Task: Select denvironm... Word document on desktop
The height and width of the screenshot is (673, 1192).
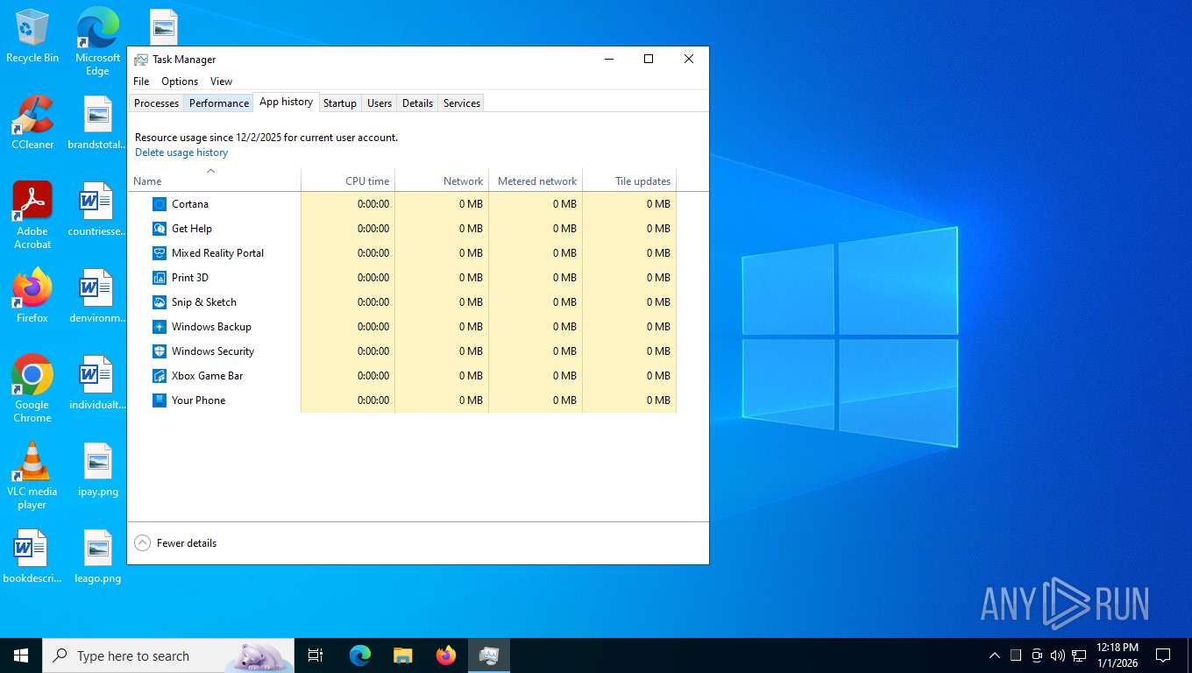Action: click(97, 296)
